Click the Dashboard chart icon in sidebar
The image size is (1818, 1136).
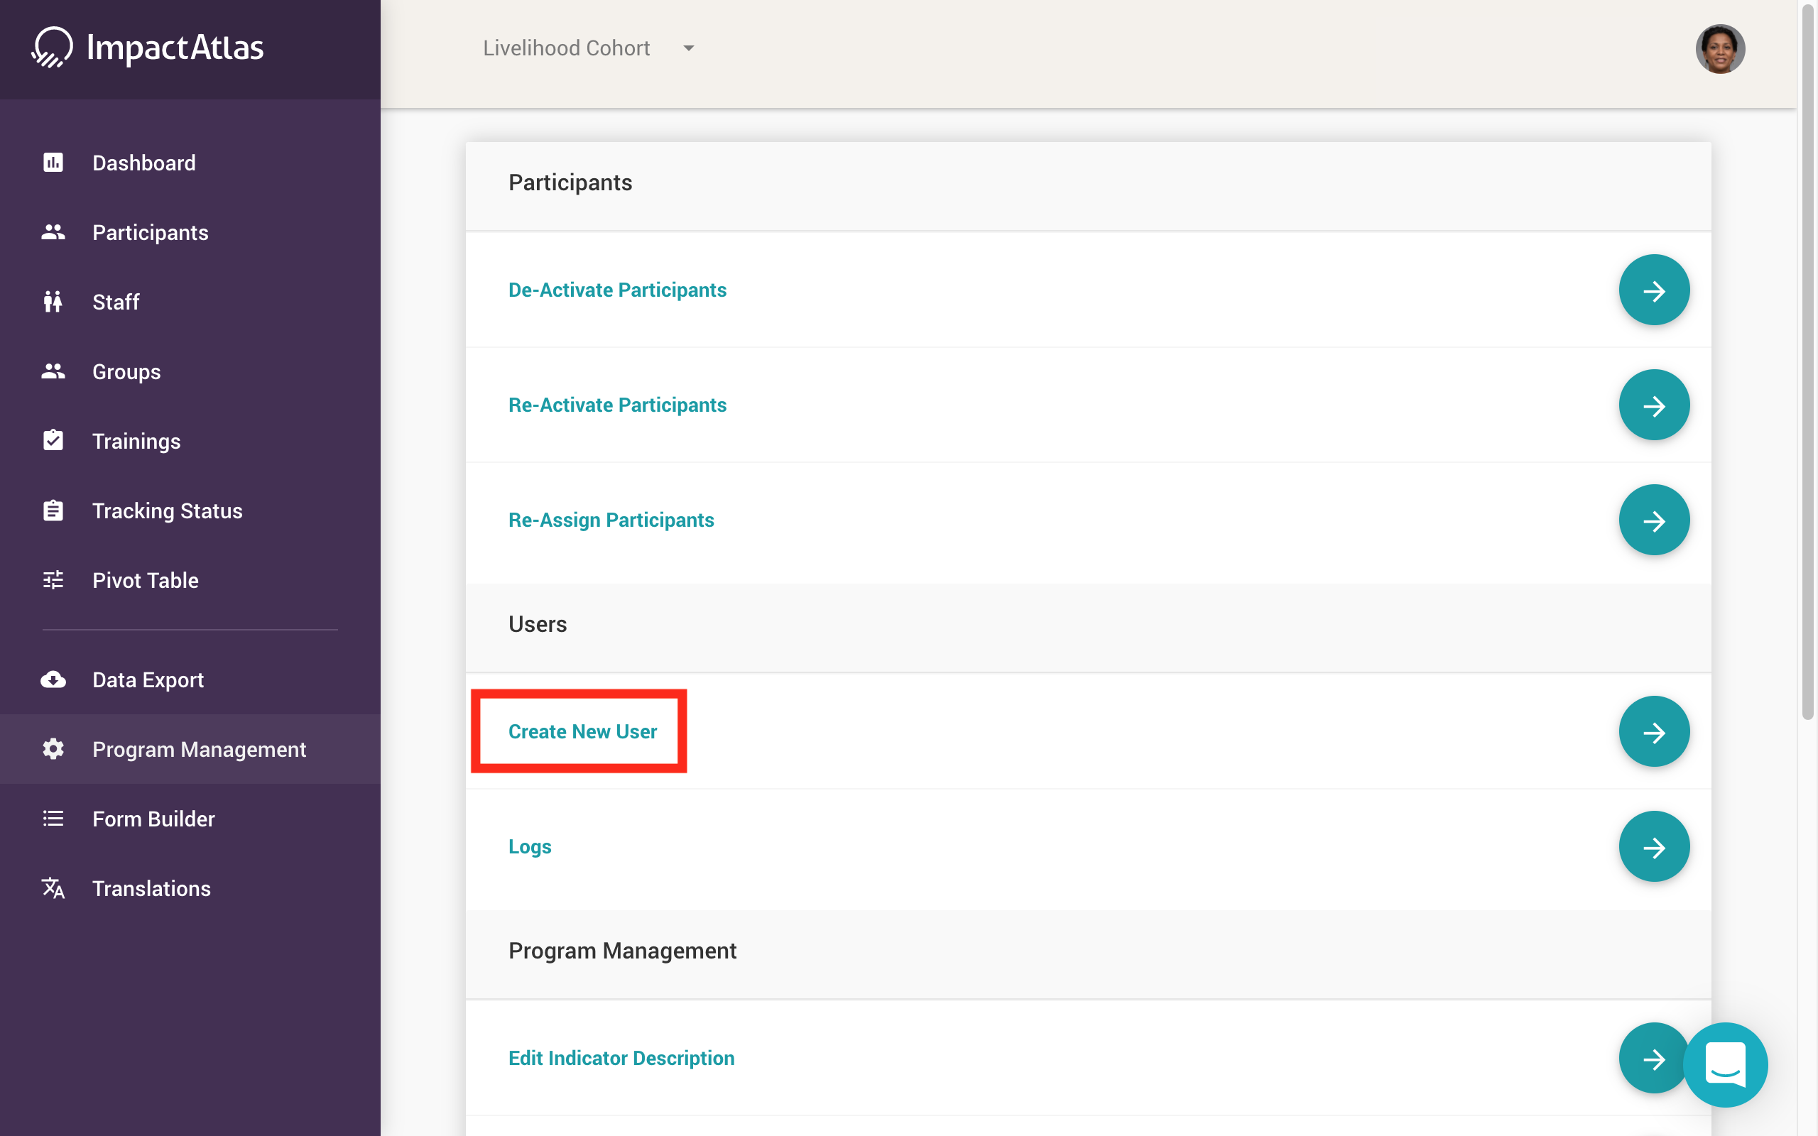coord(53,163)
